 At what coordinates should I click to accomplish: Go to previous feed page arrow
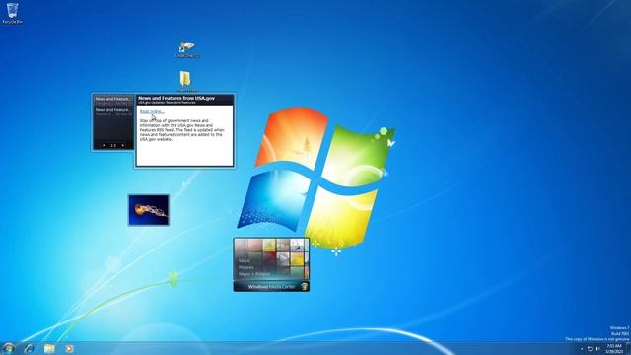coord(104,145)
